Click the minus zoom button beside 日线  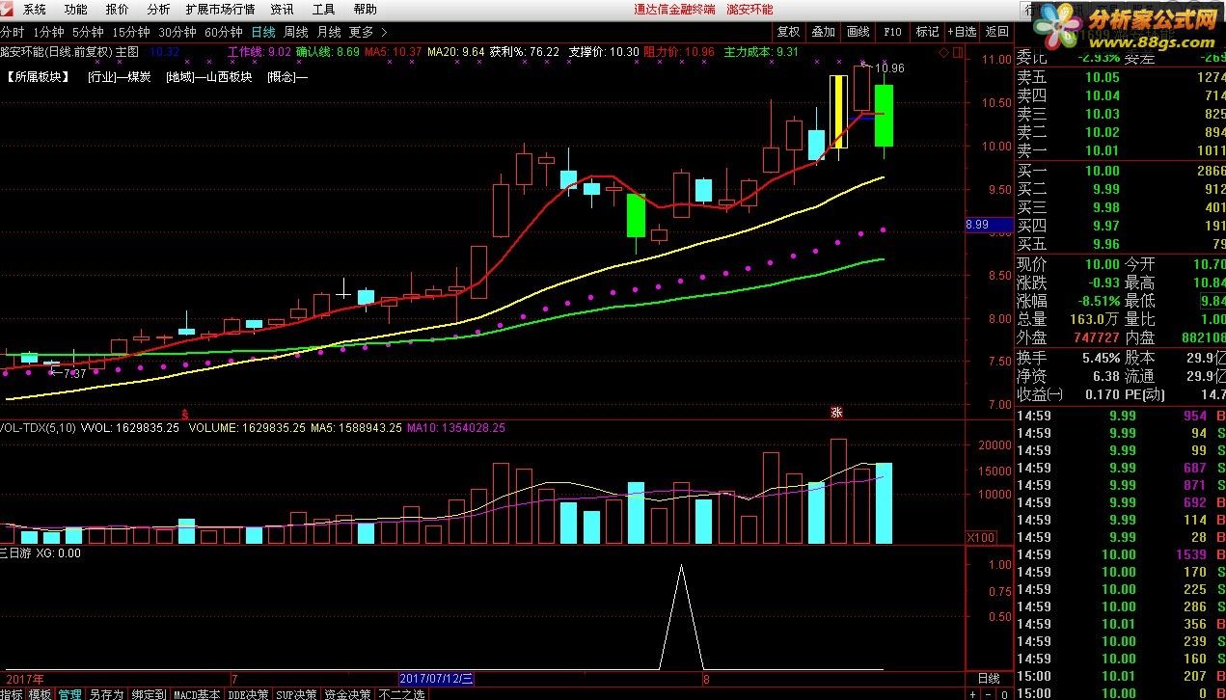tap(987, 694)
